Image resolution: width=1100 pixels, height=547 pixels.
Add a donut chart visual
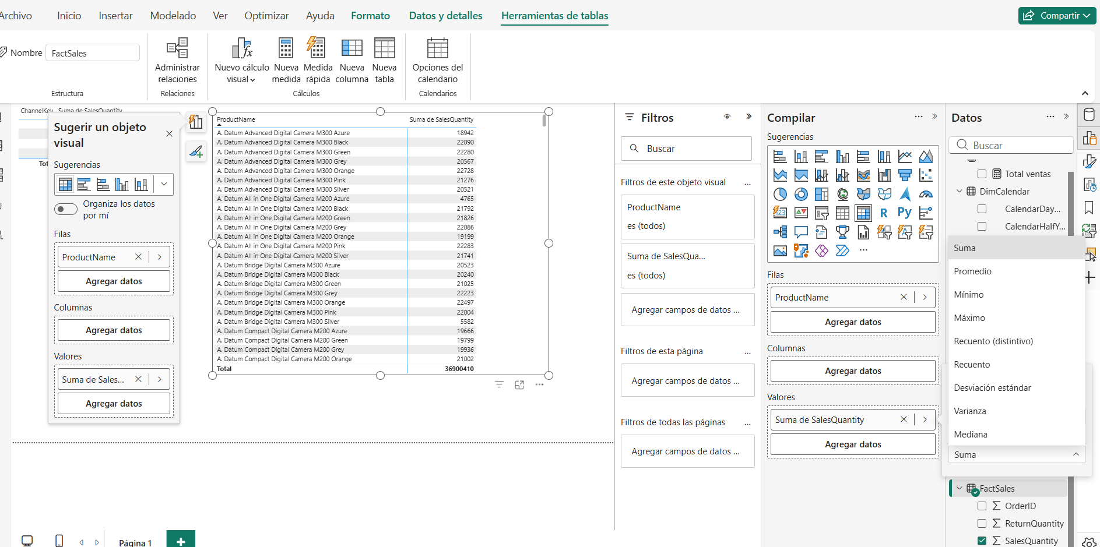801,195
